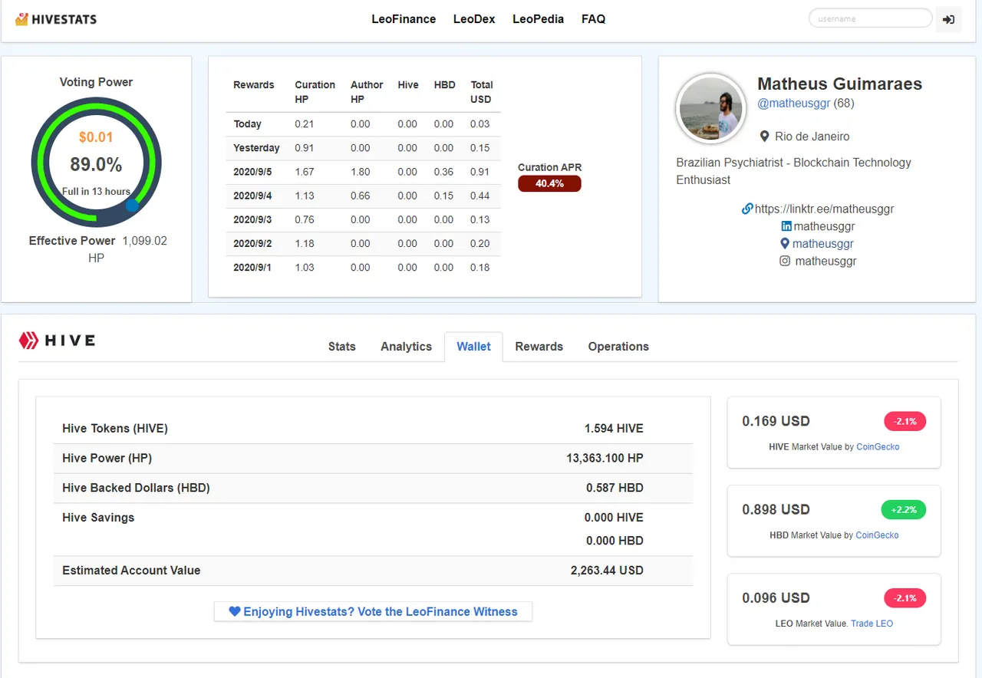The width and height of the screenshot is (982, 678).
Task: Click the 13,363.100 HP value
Action: coord(605,458)
